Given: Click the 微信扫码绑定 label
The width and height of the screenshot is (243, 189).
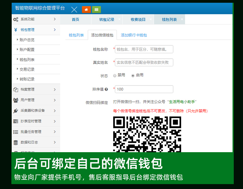Looking at the screenshot, I should click(x=97, y=102).
